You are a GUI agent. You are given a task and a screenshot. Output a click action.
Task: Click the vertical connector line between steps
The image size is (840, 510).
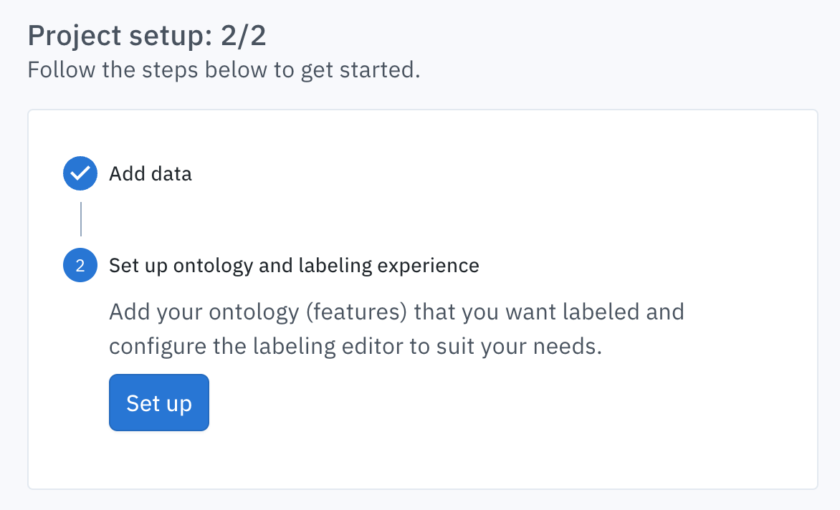pos(81,219)
